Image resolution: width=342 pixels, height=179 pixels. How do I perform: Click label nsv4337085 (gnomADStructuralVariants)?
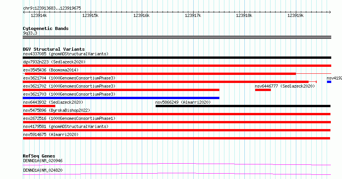coord(66,54)
